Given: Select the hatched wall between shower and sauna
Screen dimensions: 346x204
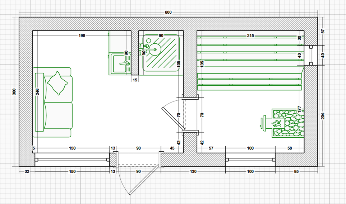Looking at the screenshot, I should [190, 64].
